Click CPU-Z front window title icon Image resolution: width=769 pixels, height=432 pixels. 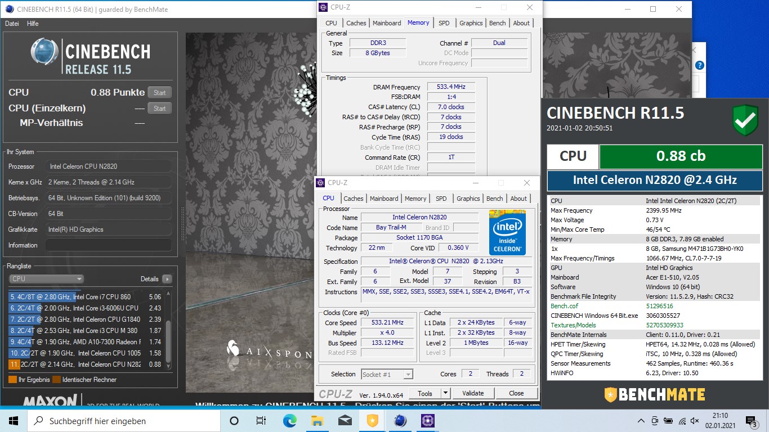320,183
